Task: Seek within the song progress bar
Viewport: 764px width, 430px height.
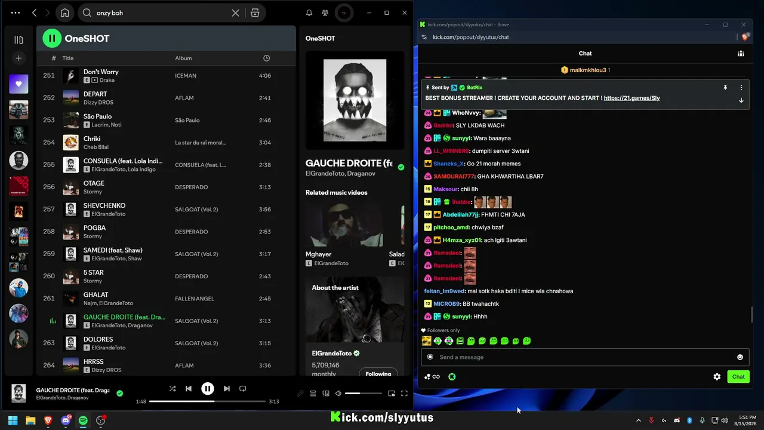Action: (x=207, y=401)
